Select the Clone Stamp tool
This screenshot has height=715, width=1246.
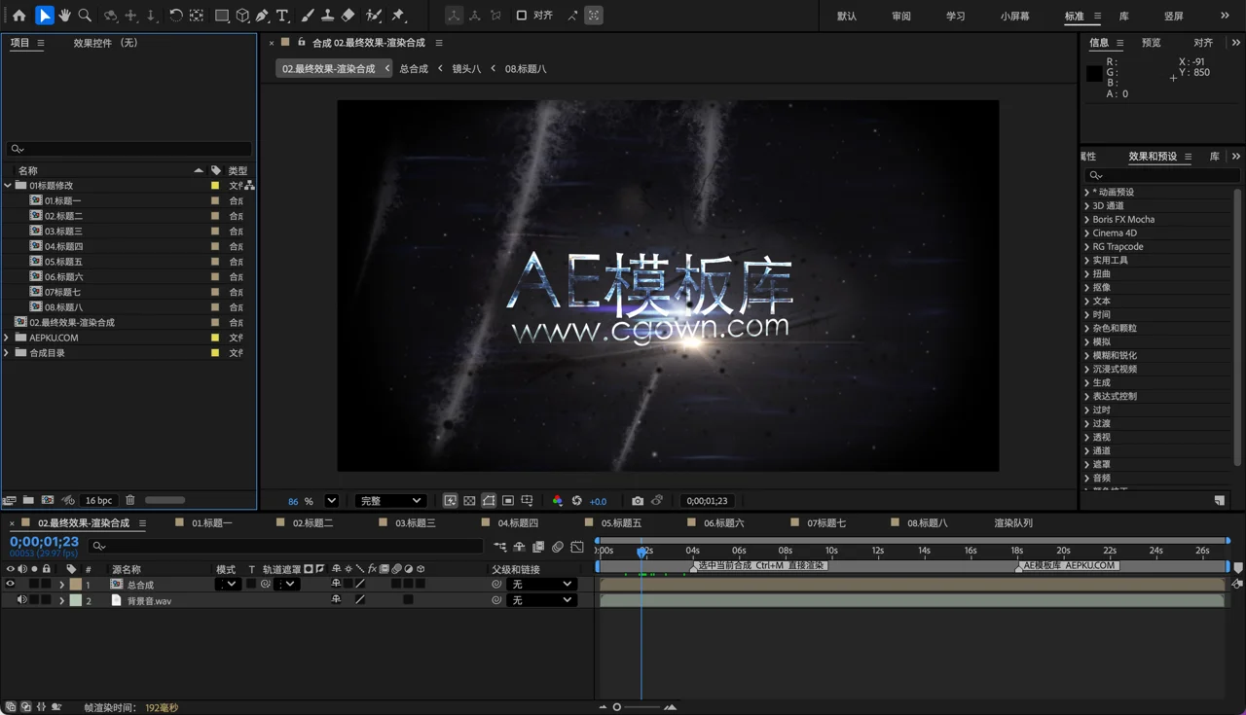pos(328,16)
